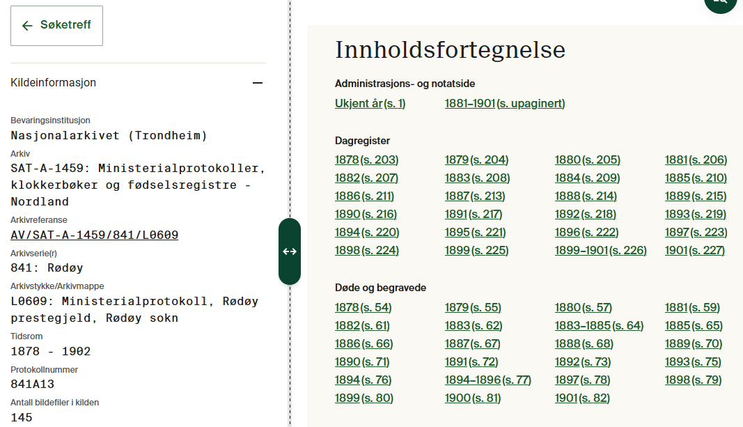Click the panel resize handle arrows

[x=290, y=251]
